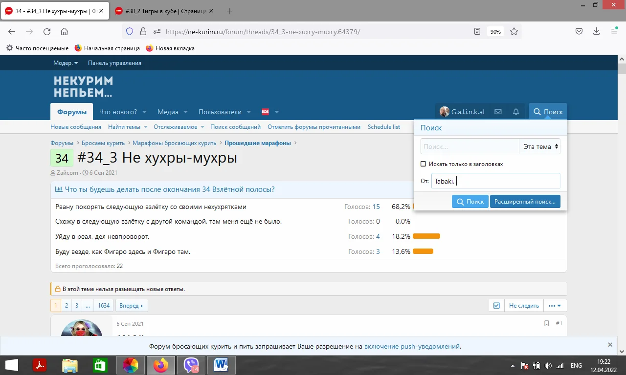Click the Firefox home button

click(x=64, y=31)
